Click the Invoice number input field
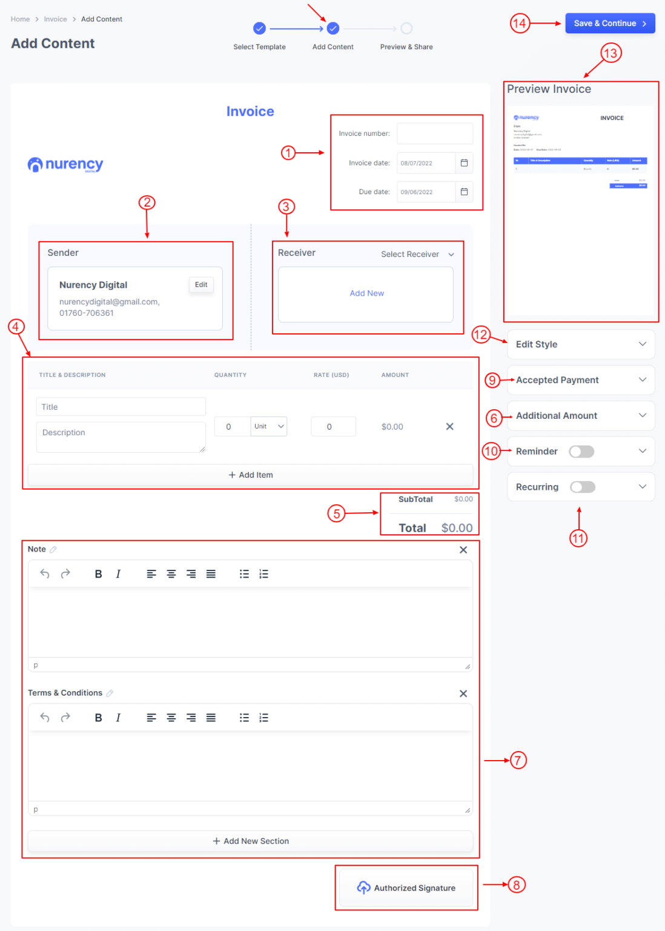This screenshot has height=931, width=665. [x=434, y=133]
